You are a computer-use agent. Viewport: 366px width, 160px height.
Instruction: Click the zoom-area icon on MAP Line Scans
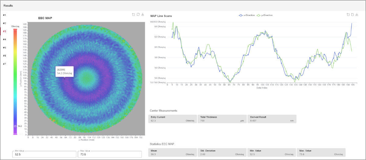(x=348, y=14)
